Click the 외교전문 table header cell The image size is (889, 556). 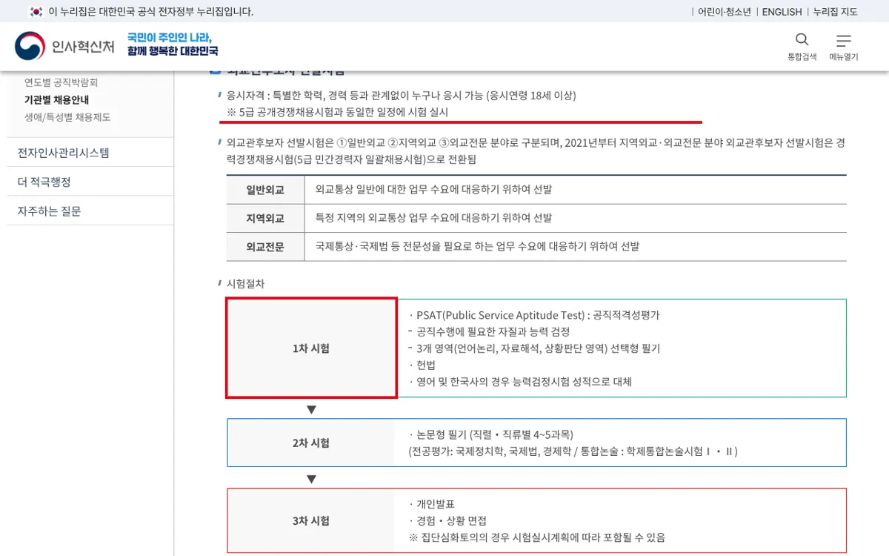(265, 246)
